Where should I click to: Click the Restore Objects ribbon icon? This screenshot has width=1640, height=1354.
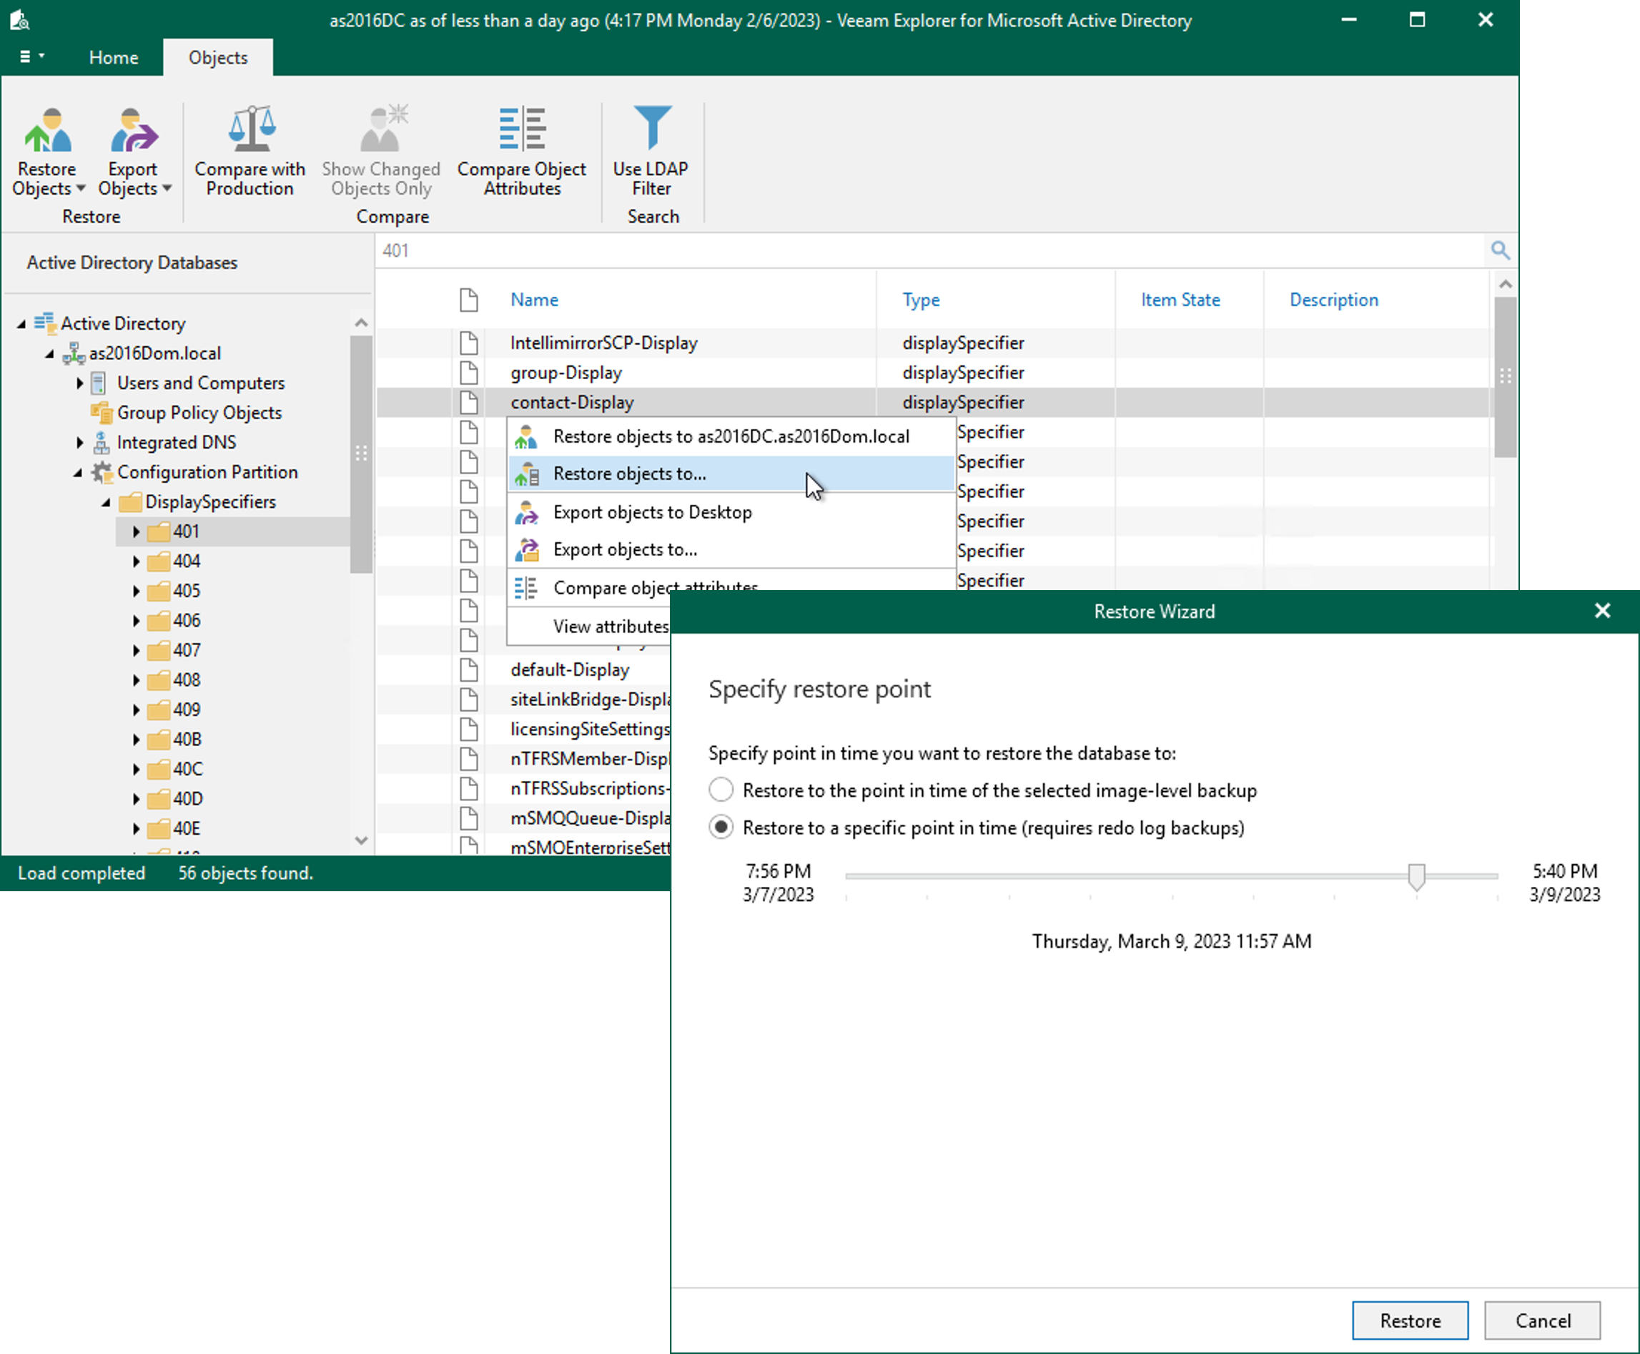tap(49, 130)
